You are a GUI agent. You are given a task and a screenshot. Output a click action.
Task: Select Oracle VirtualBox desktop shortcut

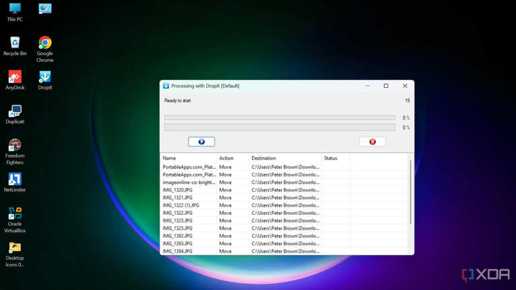[15, 220]
